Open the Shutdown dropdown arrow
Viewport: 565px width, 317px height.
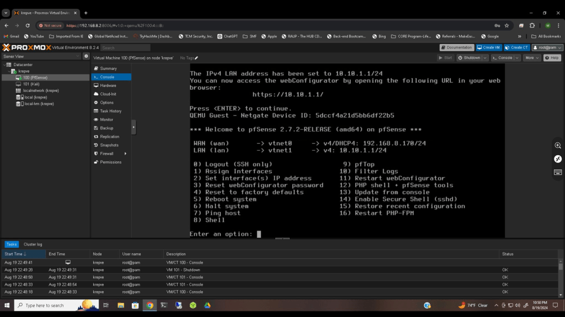tap(484, 58)
